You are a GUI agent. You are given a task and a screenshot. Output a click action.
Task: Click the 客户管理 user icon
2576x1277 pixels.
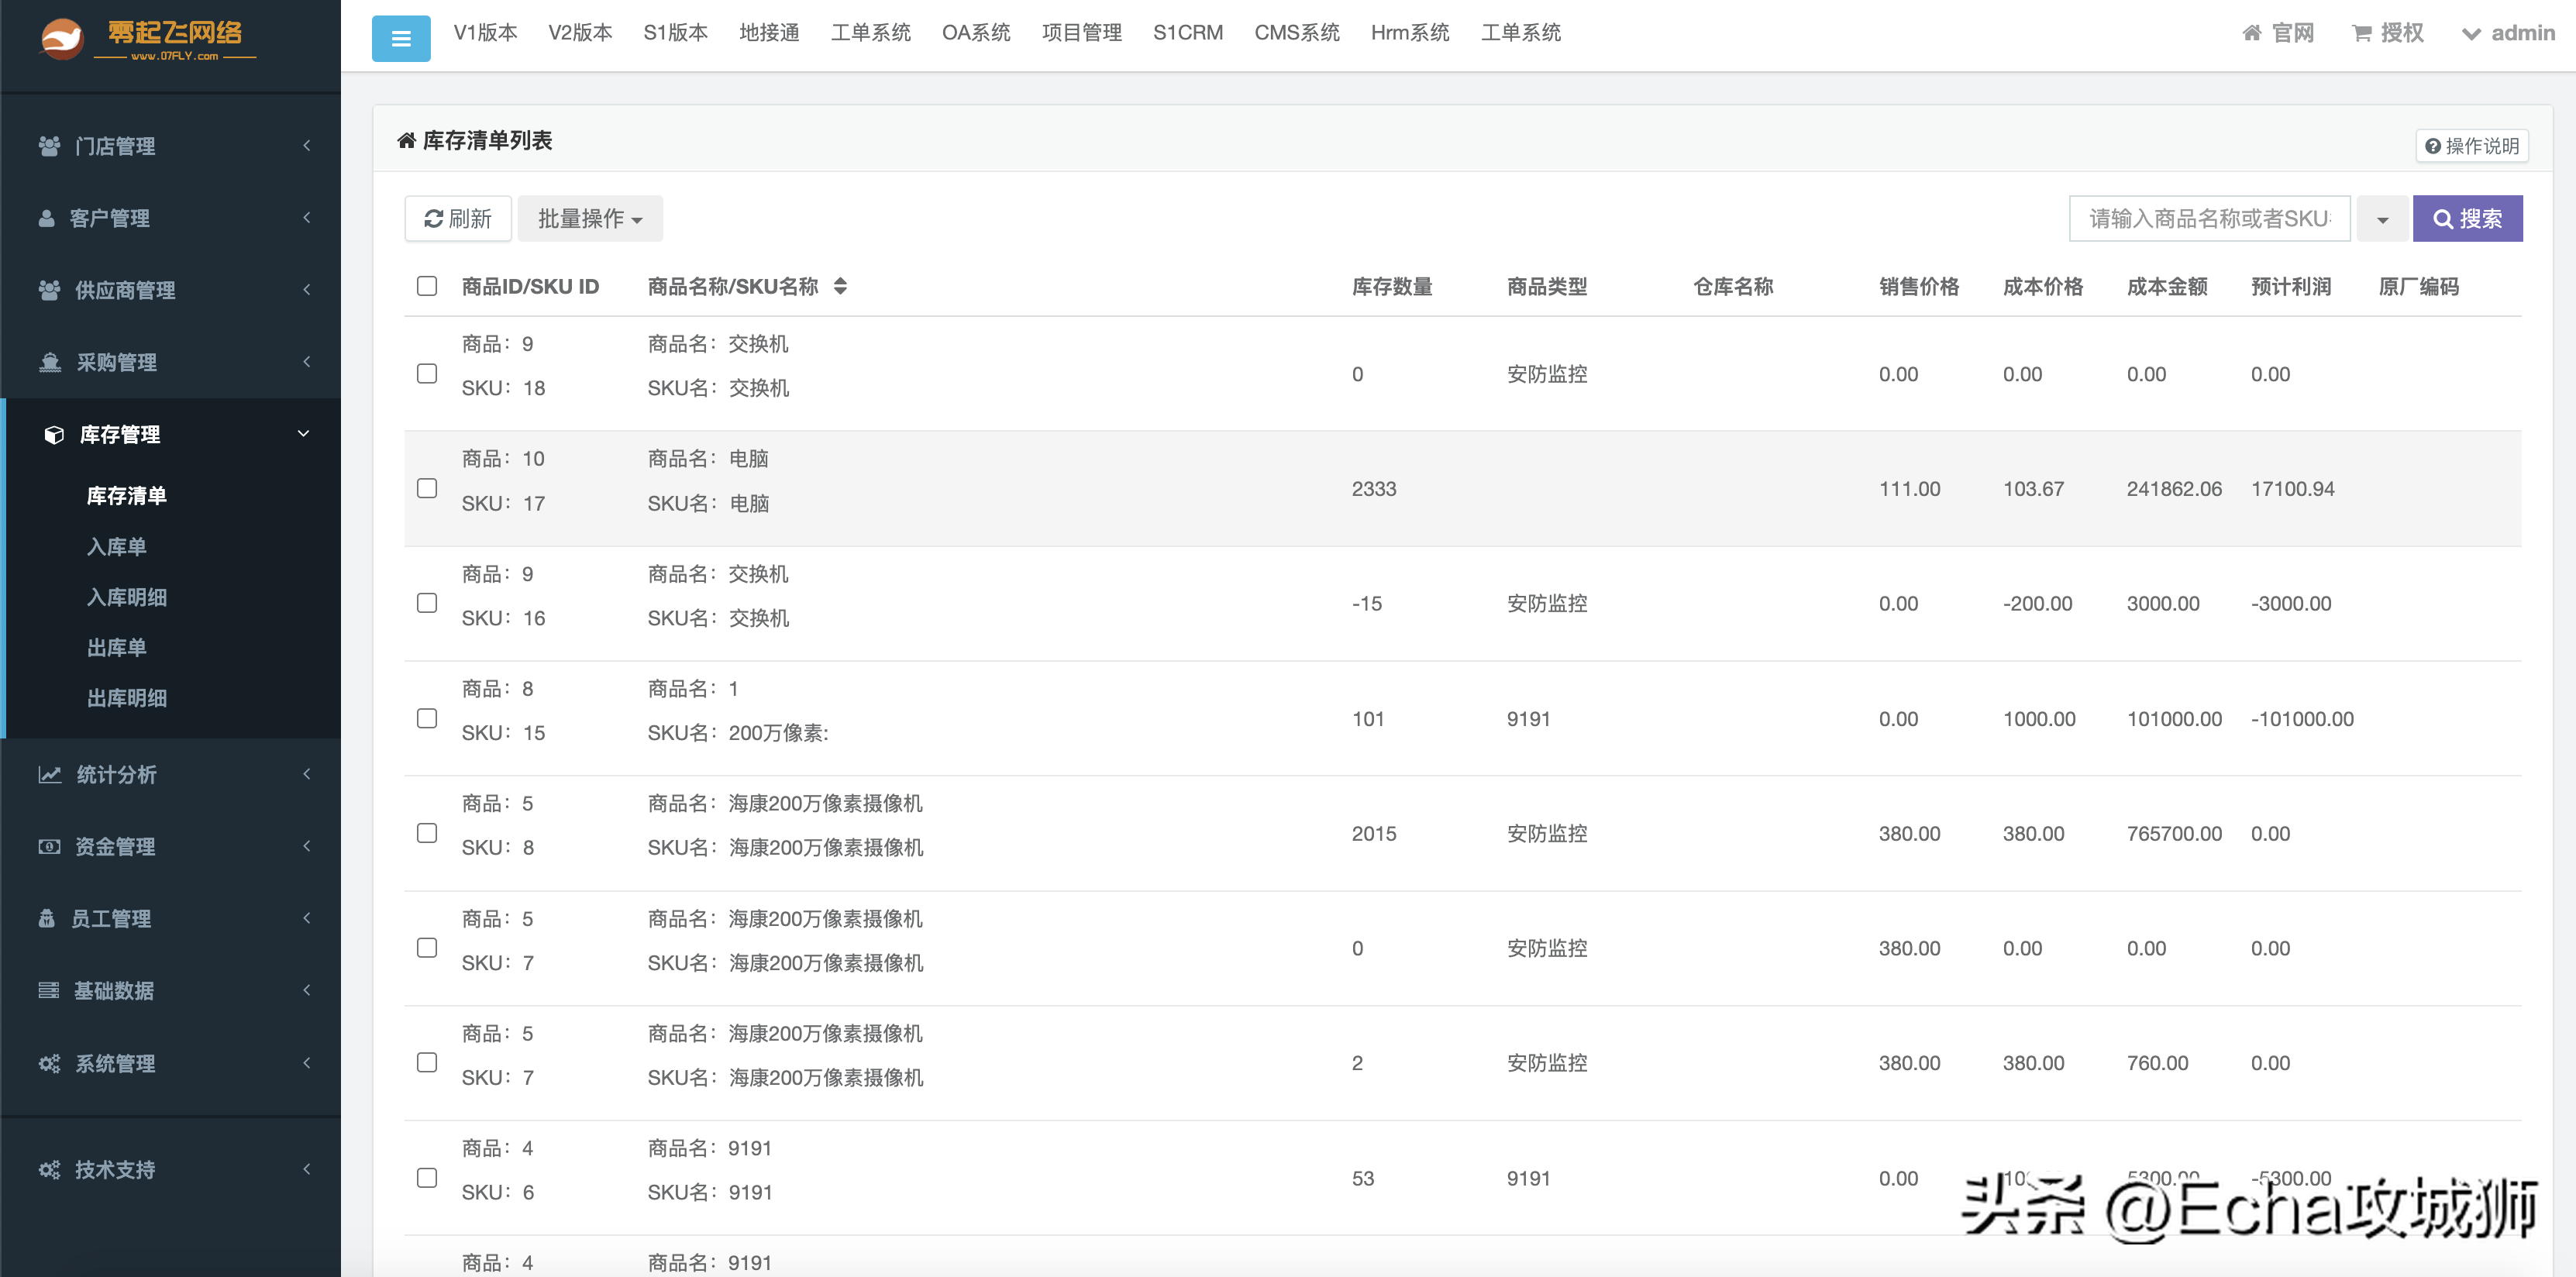click(46, 218)
